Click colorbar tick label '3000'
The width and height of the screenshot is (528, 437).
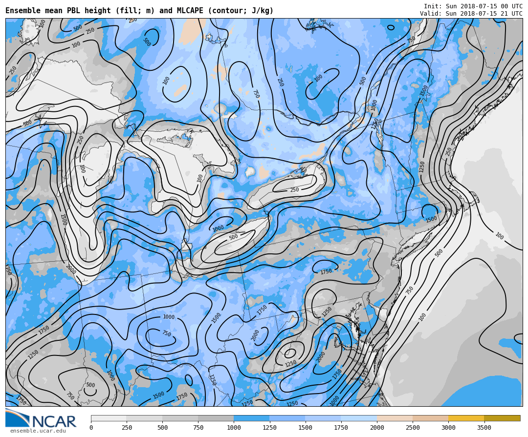click(448, 428)
